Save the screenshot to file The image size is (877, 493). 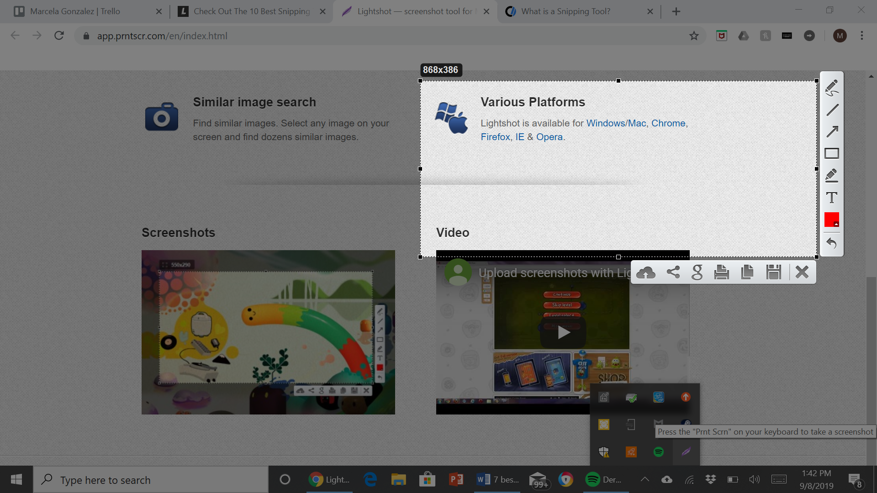pos(773,273)
